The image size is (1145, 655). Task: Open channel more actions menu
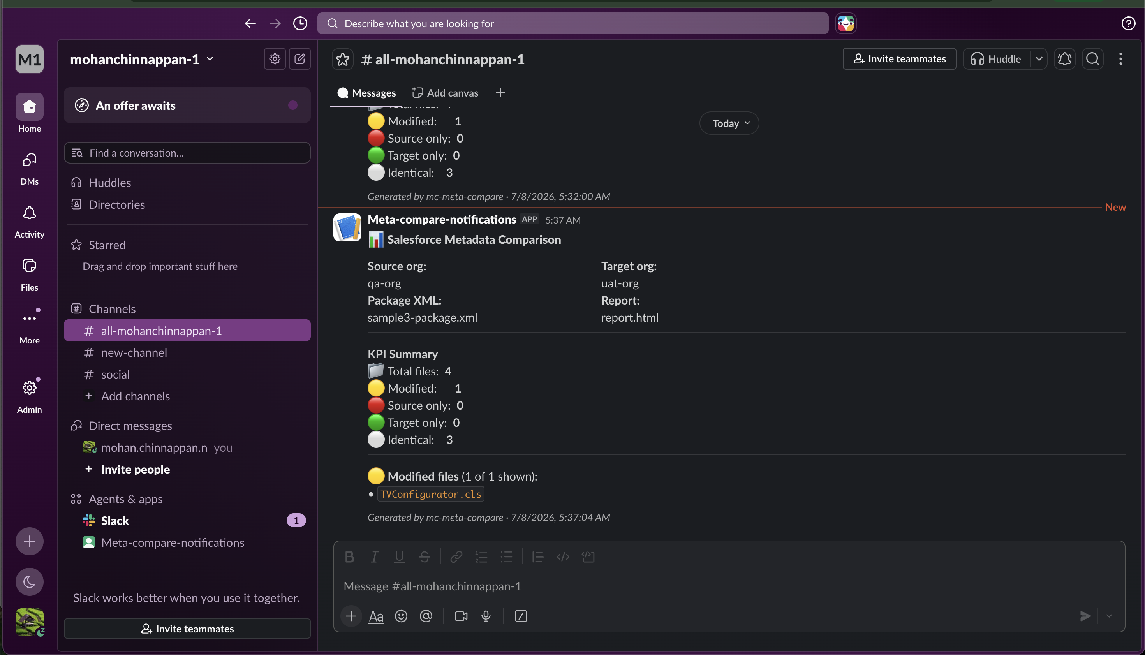(1121, 59)
